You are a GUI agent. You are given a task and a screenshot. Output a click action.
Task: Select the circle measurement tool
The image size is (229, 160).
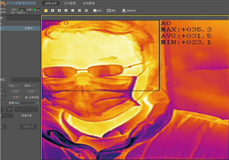[x=35, y=109]
